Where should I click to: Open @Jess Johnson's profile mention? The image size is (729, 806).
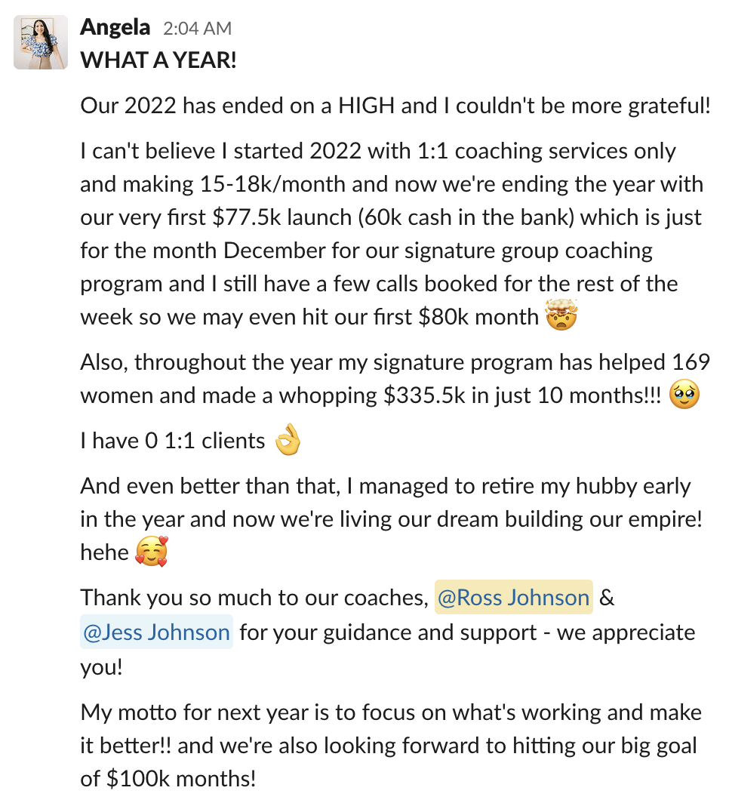tap(156, 632)
